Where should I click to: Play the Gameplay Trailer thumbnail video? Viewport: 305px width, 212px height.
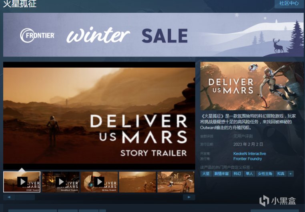click(61, 182)
